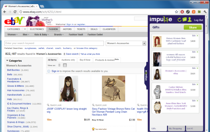This screenshot has width=210, height=132.
Task: Switch to list view icon
Action: pyautogui.click(x=59, y=65)
